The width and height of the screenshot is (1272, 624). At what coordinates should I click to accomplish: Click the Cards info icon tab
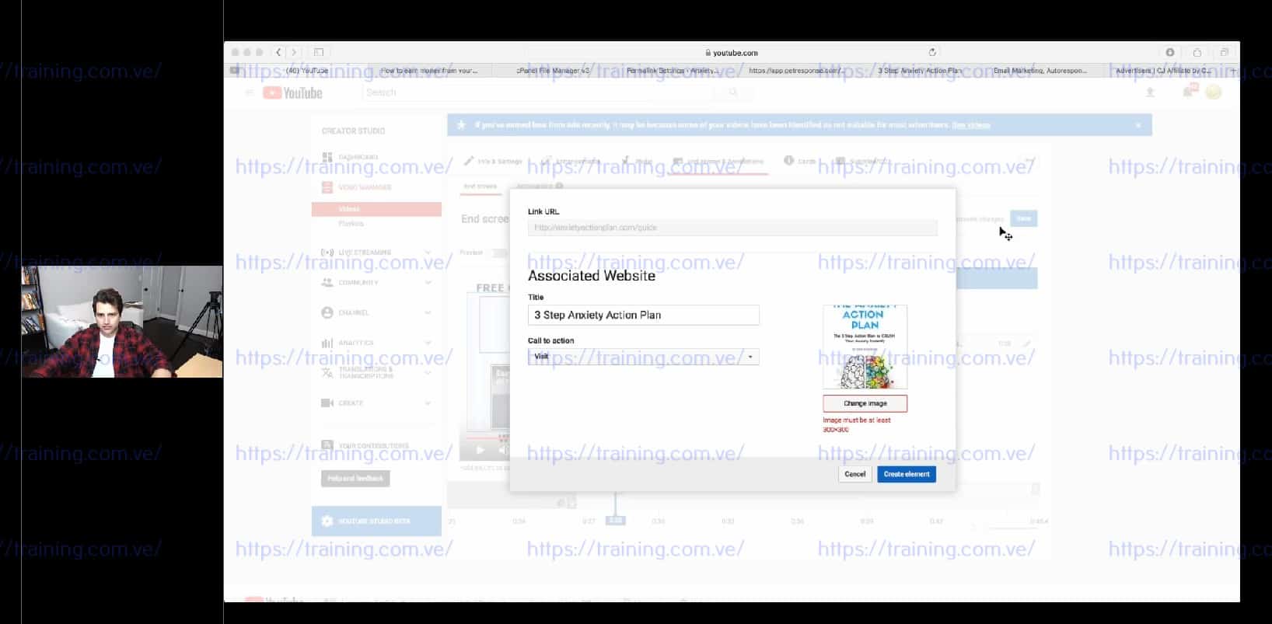click(x=788, y=161)
